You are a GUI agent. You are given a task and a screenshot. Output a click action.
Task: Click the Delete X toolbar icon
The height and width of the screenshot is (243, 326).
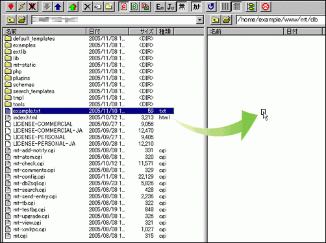[88, 6]
